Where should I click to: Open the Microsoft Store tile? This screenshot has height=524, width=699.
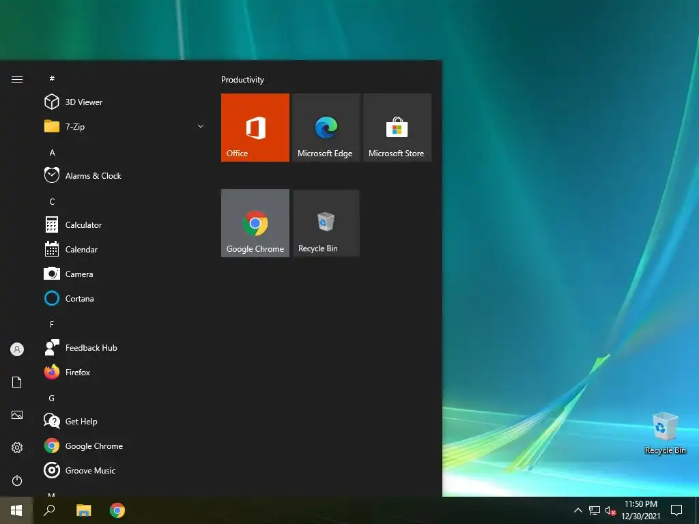(397, 128)
